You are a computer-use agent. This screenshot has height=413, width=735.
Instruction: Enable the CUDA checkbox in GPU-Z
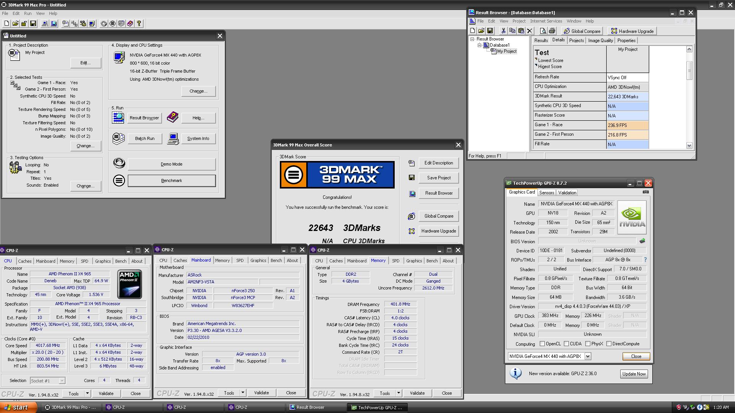click(566, 344)
